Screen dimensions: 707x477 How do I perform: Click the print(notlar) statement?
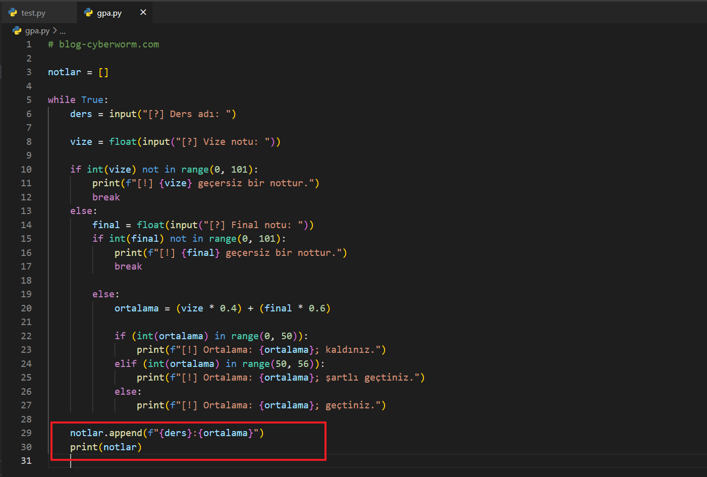coord(106,447)
